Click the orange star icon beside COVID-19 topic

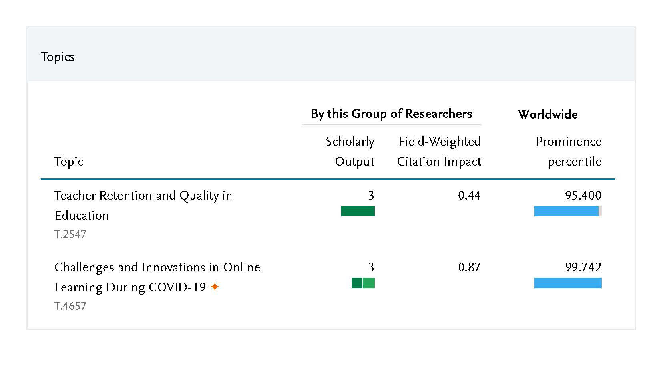(x=215, y=287)
